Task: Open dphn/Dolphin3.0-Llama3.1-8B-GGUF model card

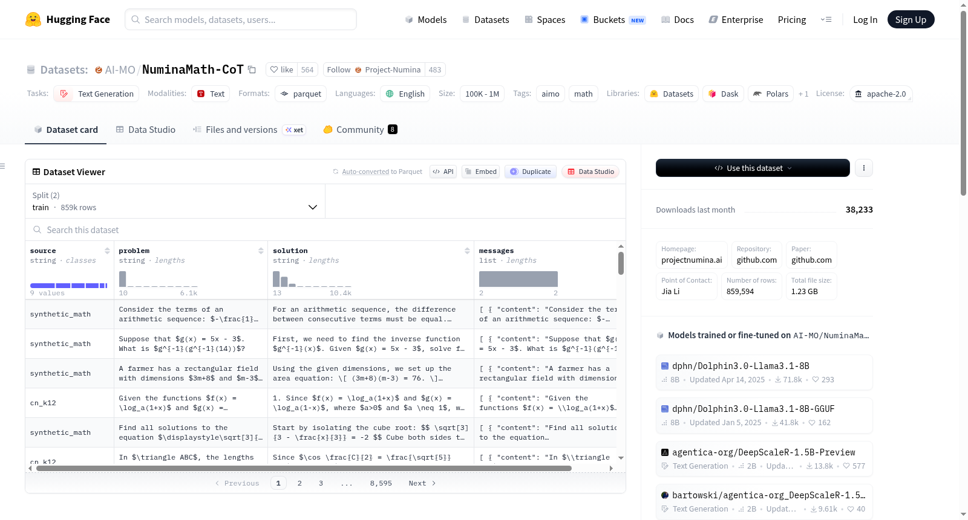Action: point(764,415)
